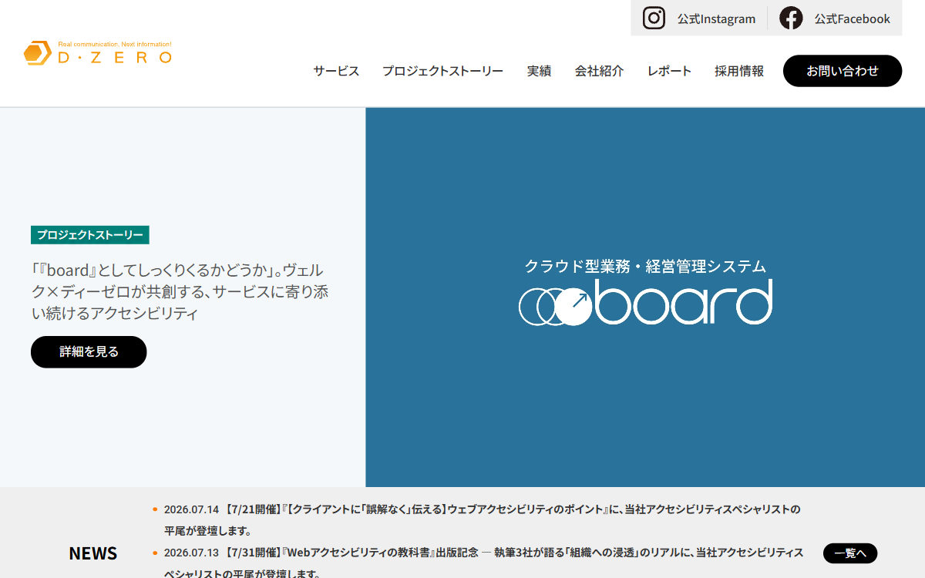Select 実績 in the navigation

pyautogui.click(x=539, y=71)
